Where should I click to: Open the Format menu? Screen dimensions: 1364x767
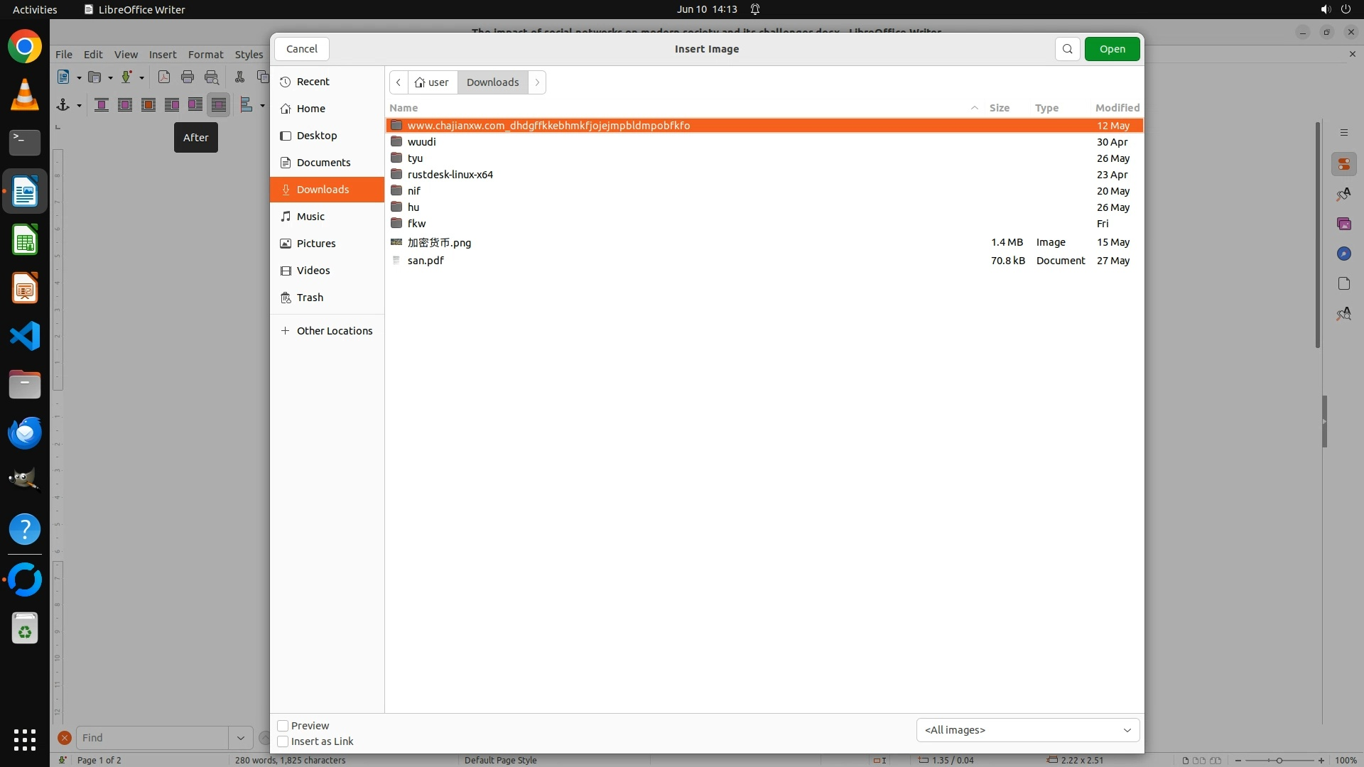pos(205,55)
